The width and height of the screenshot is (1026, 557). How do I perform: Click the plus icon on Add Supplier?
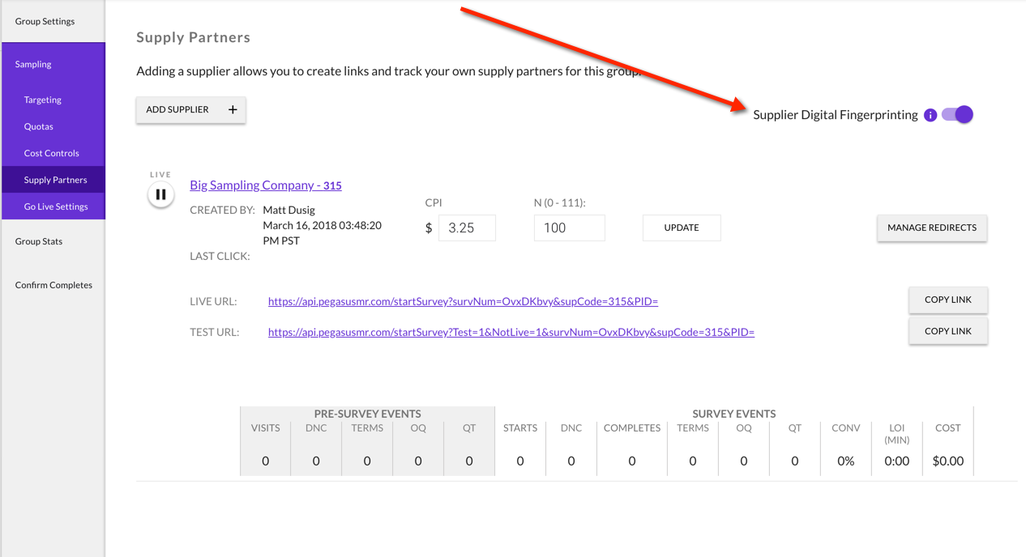tap(233, 109)
